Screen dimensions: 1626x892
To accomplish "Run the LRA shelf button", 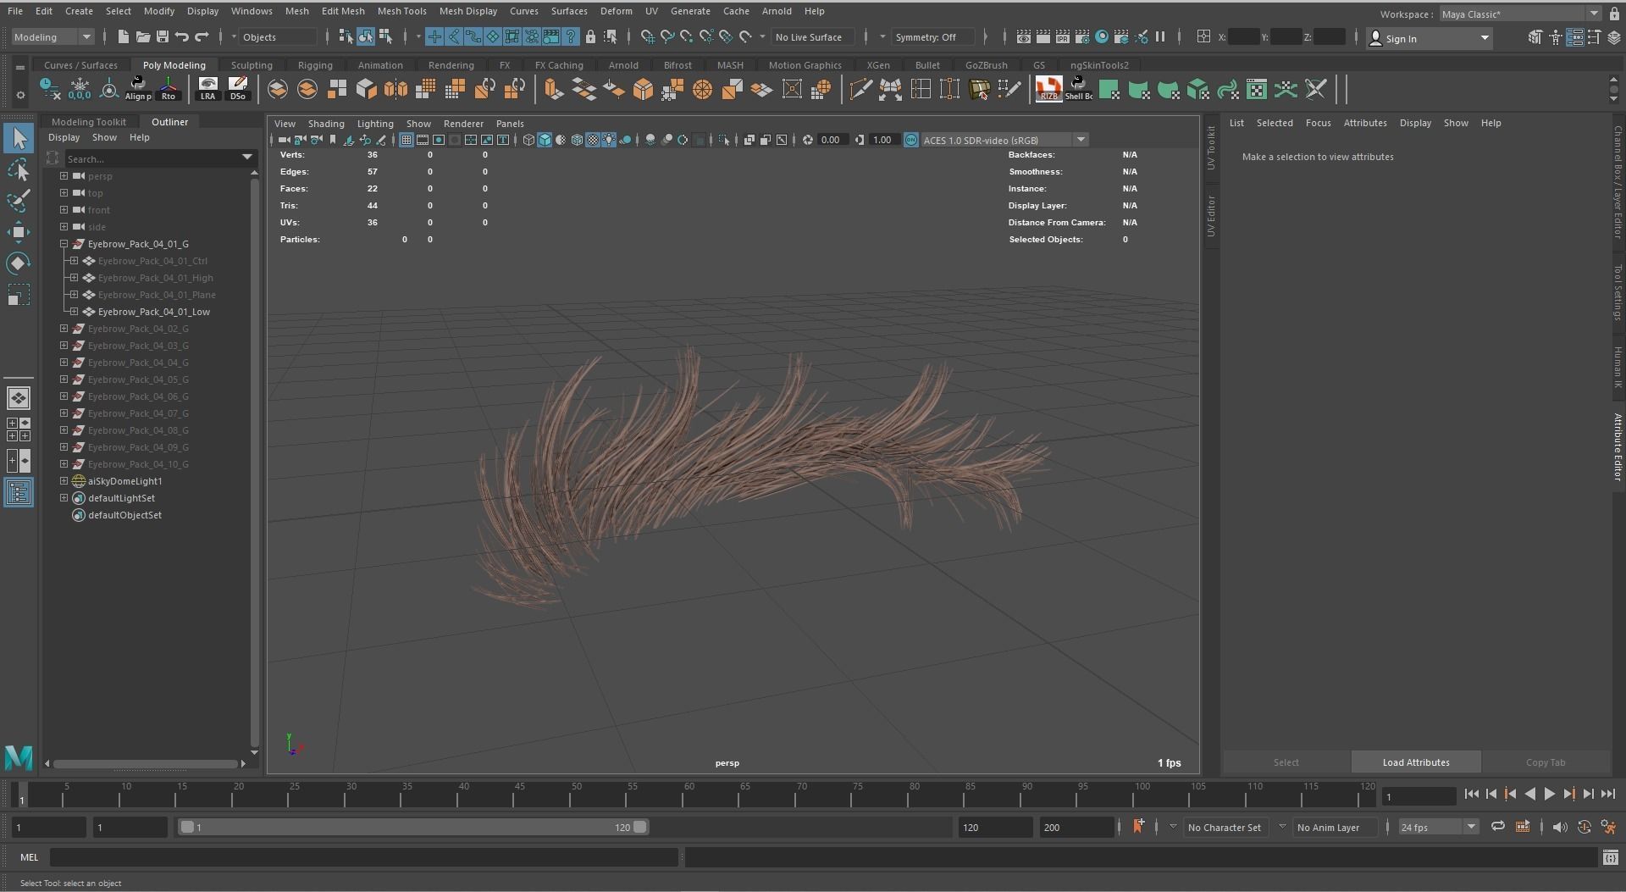I will click(x=207, y=88).
